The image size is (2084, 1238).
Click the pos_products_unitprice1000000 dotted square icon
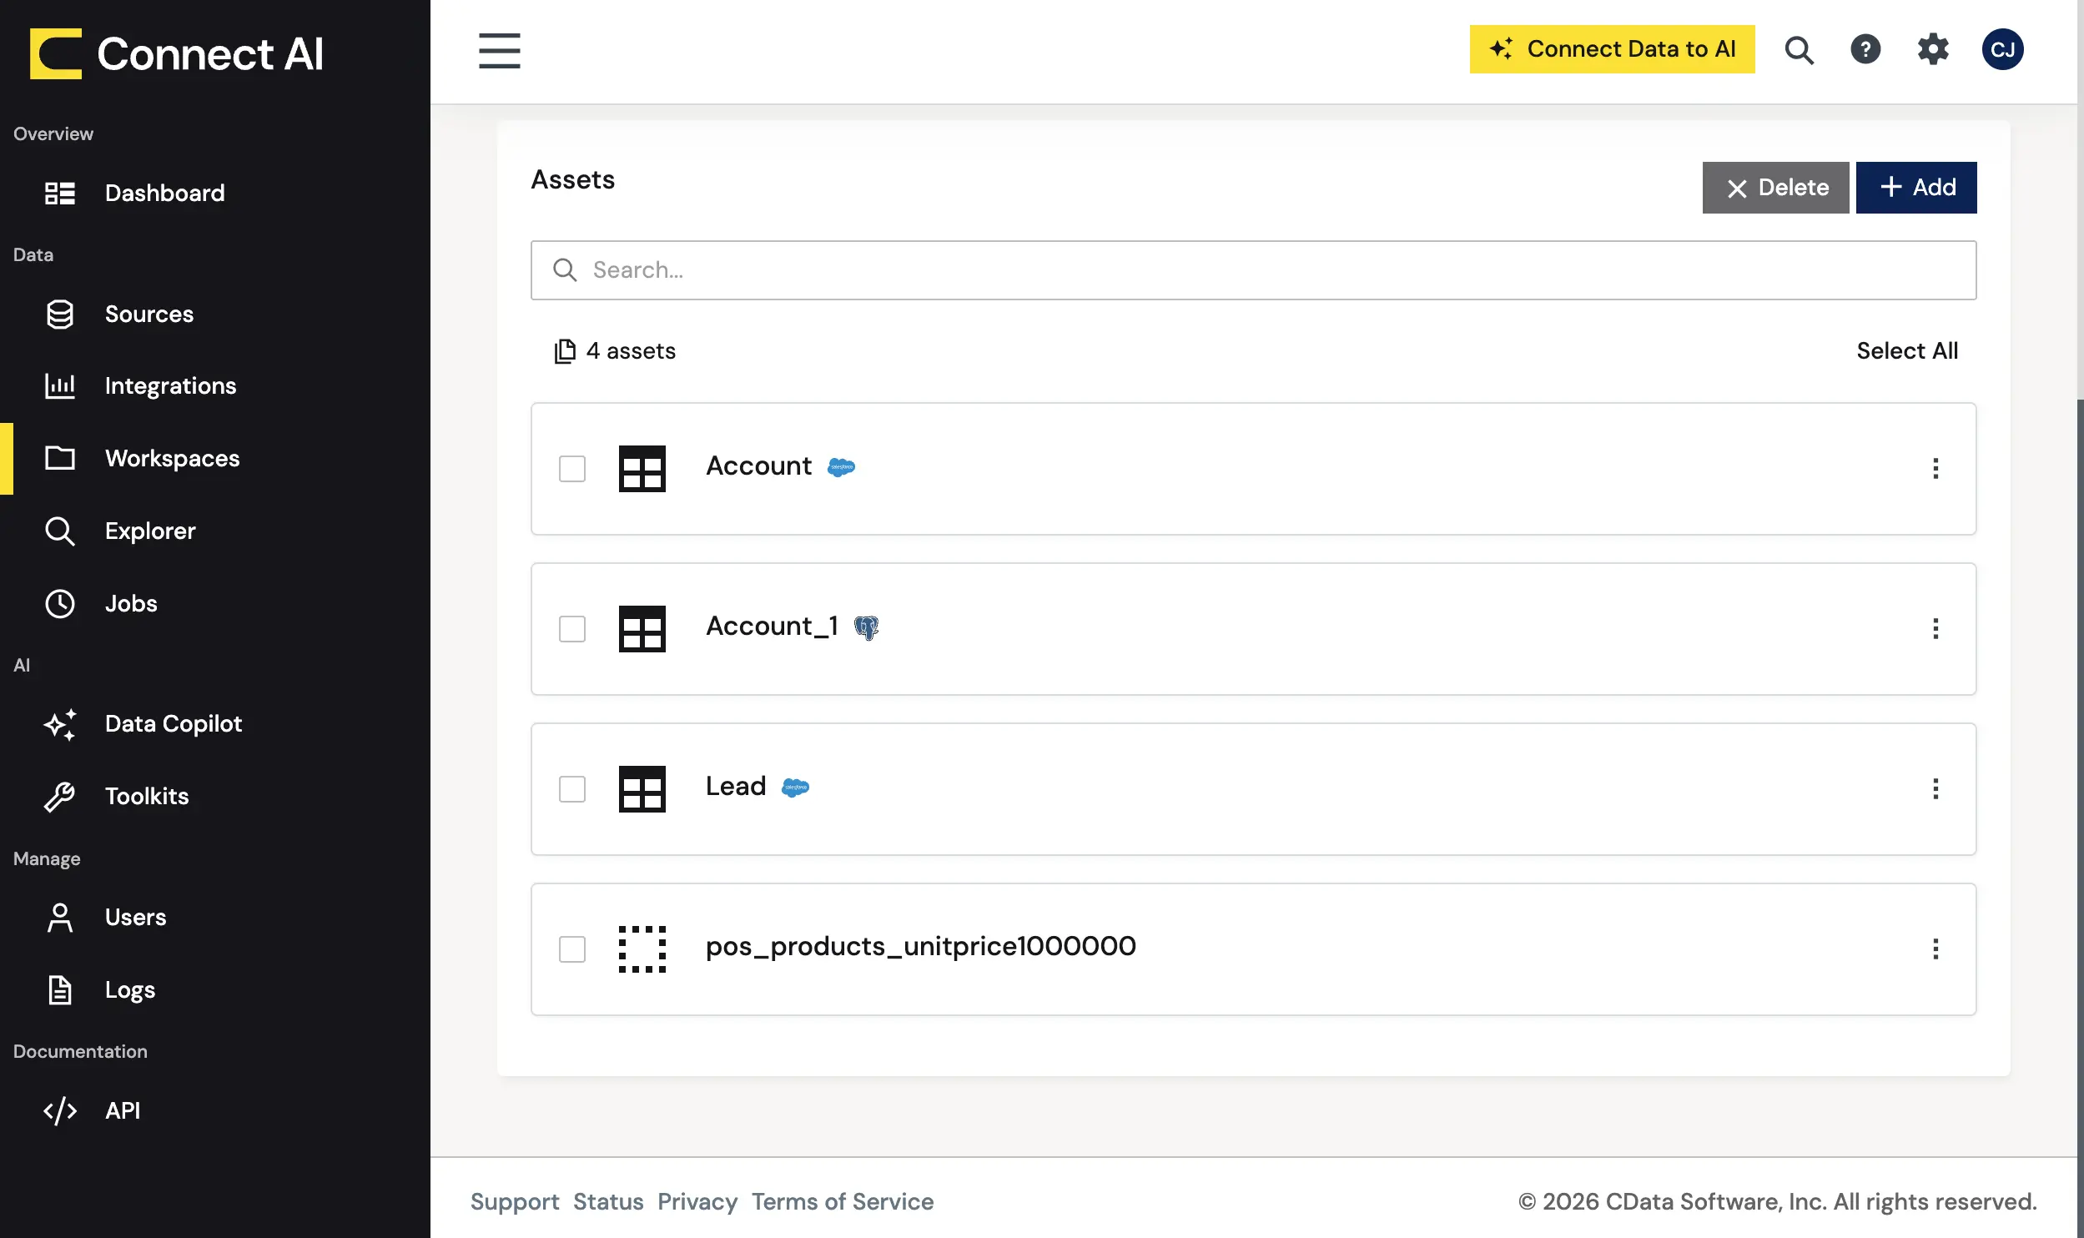click(x=642, y=949)
